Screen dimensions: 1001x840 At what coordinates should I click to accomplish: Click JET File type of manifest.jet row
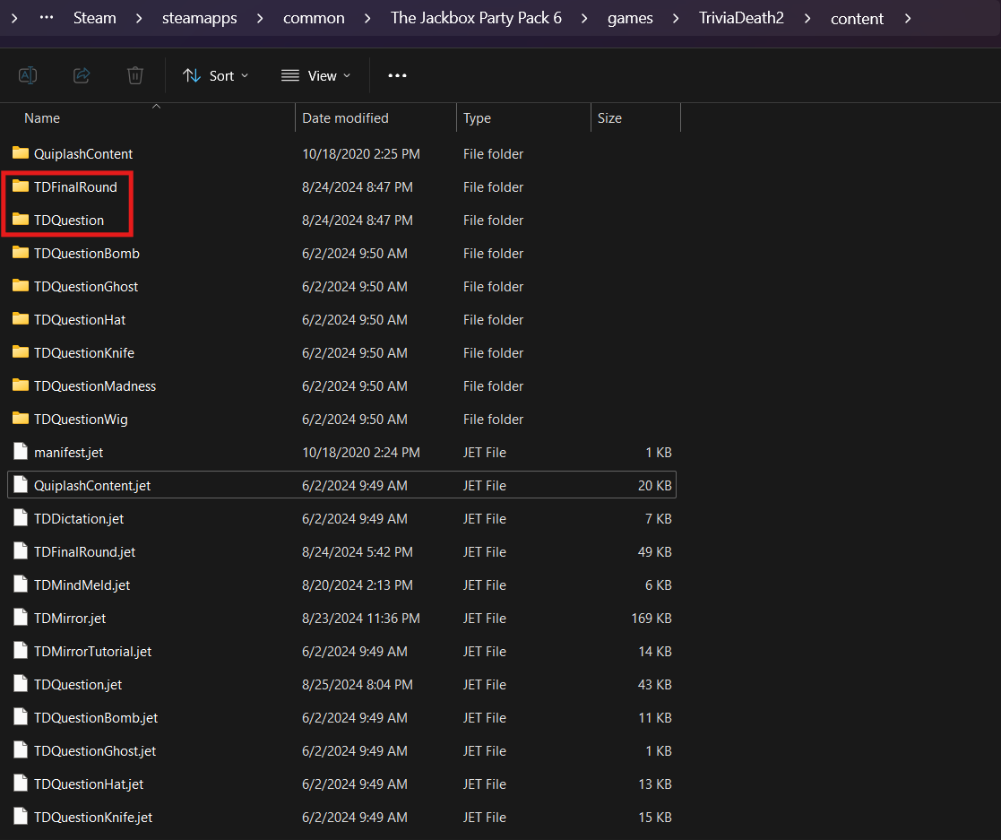pos(485,452)
